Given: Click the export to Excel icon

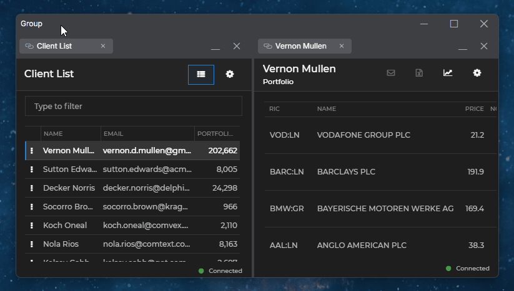Looking at the screenshot, I should click(419, 72).
